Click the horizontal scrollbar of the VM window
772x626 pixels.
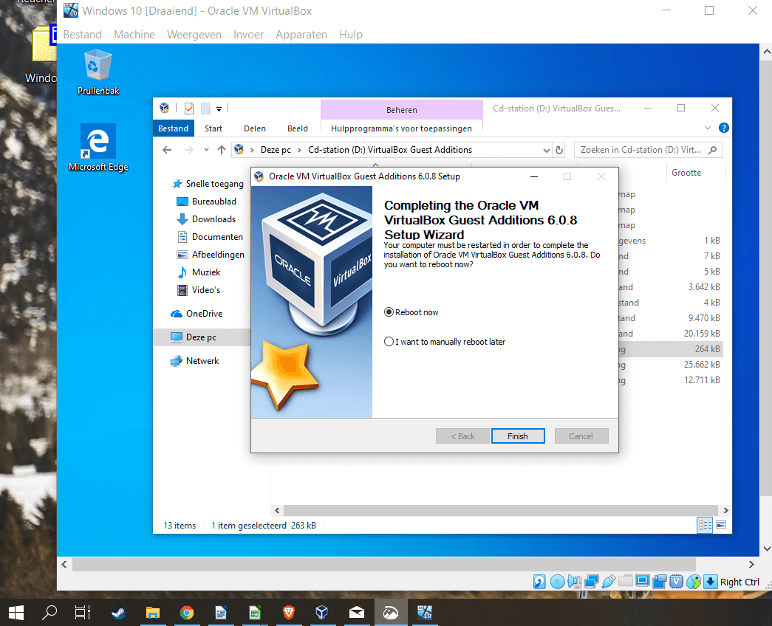(406, 564)
